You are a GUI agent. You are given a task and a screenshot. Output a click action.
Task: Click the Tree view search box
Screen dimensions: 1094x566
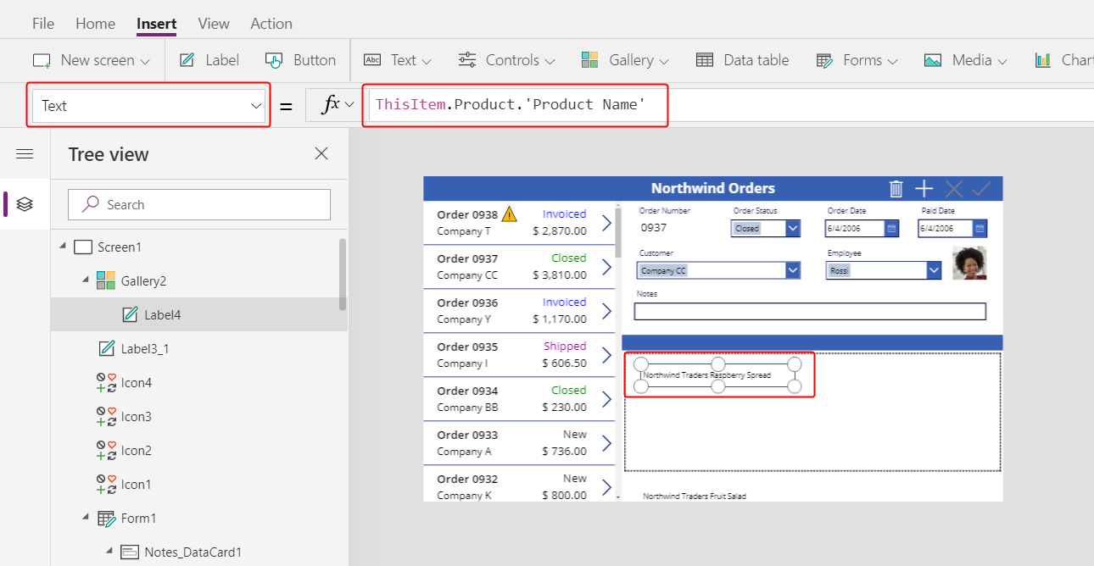coord(199,204)
